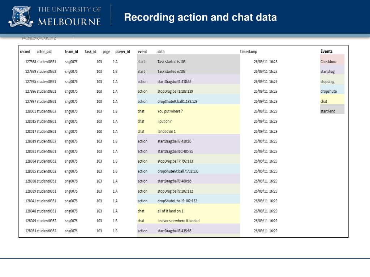370x277 pixels.
Task: Click the 'timestamp' column header
Action: coord(249,52)
